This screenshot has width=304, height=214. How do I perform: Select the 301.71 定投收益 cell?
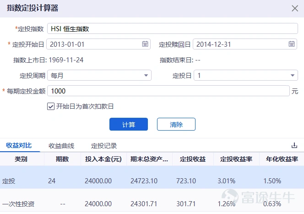186,204
